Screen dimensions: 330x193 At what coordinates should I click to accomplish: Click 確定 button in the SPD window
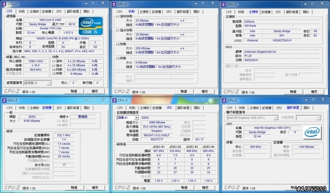pyautogui.click(x=205, y=187)
